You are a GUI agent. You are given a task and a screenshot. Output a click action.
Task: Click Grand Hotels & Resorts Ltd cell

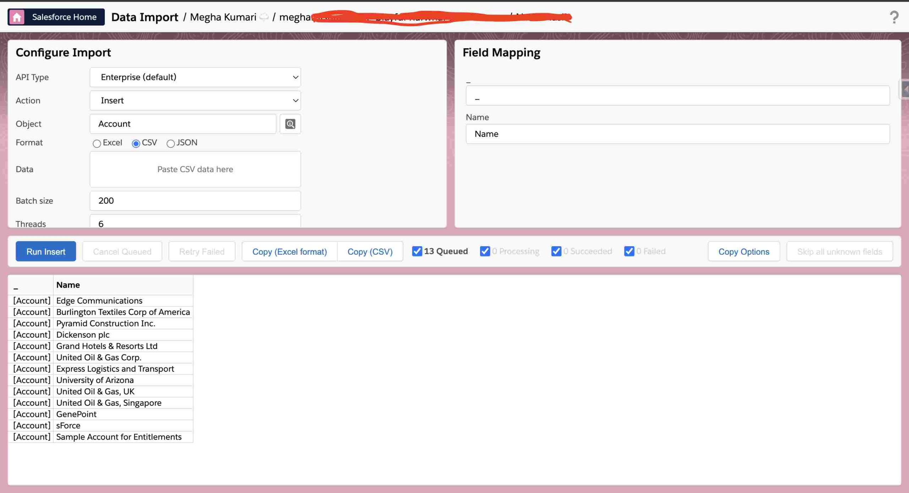pos(123,346)
